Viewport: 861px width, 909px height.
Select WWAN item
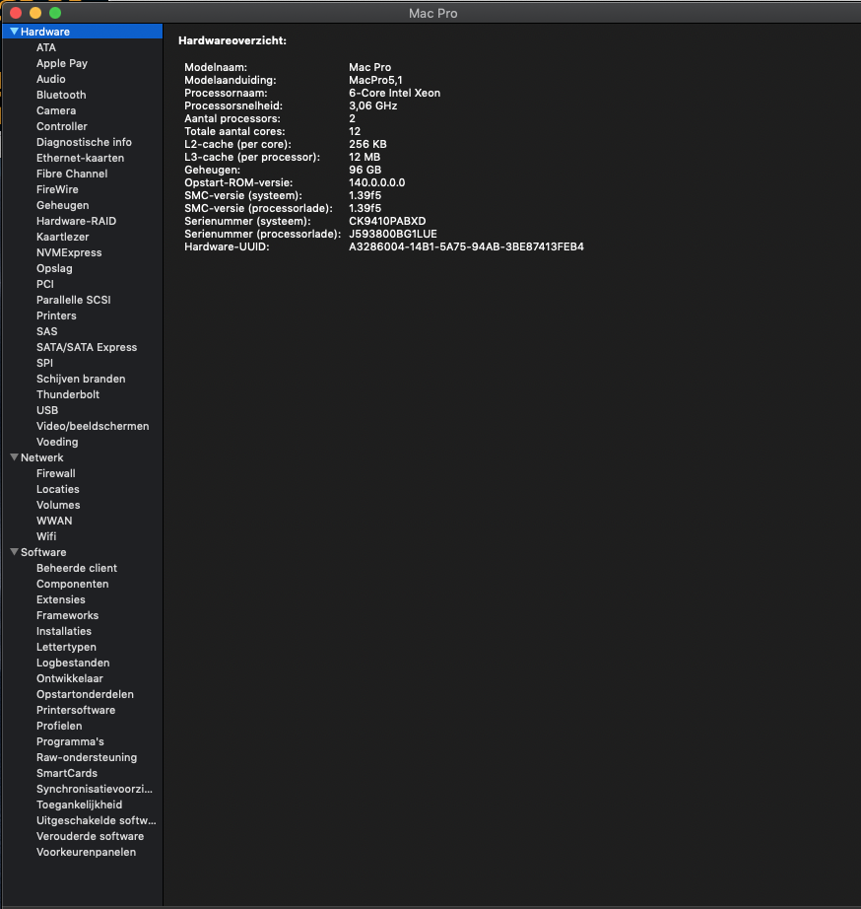click(54, 521)
